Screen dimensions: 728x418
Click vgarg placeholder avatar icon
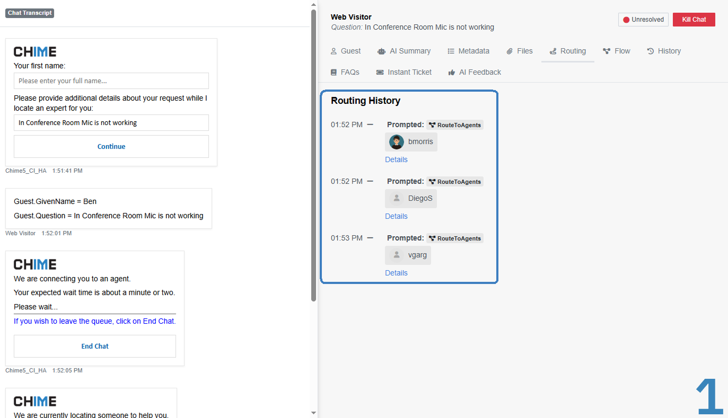pos(397,255)
